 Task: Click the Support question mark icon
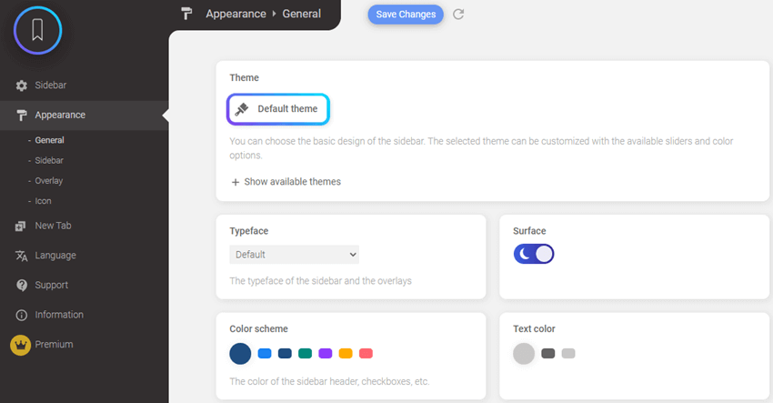pyautogui.click(x=22, y=286)
